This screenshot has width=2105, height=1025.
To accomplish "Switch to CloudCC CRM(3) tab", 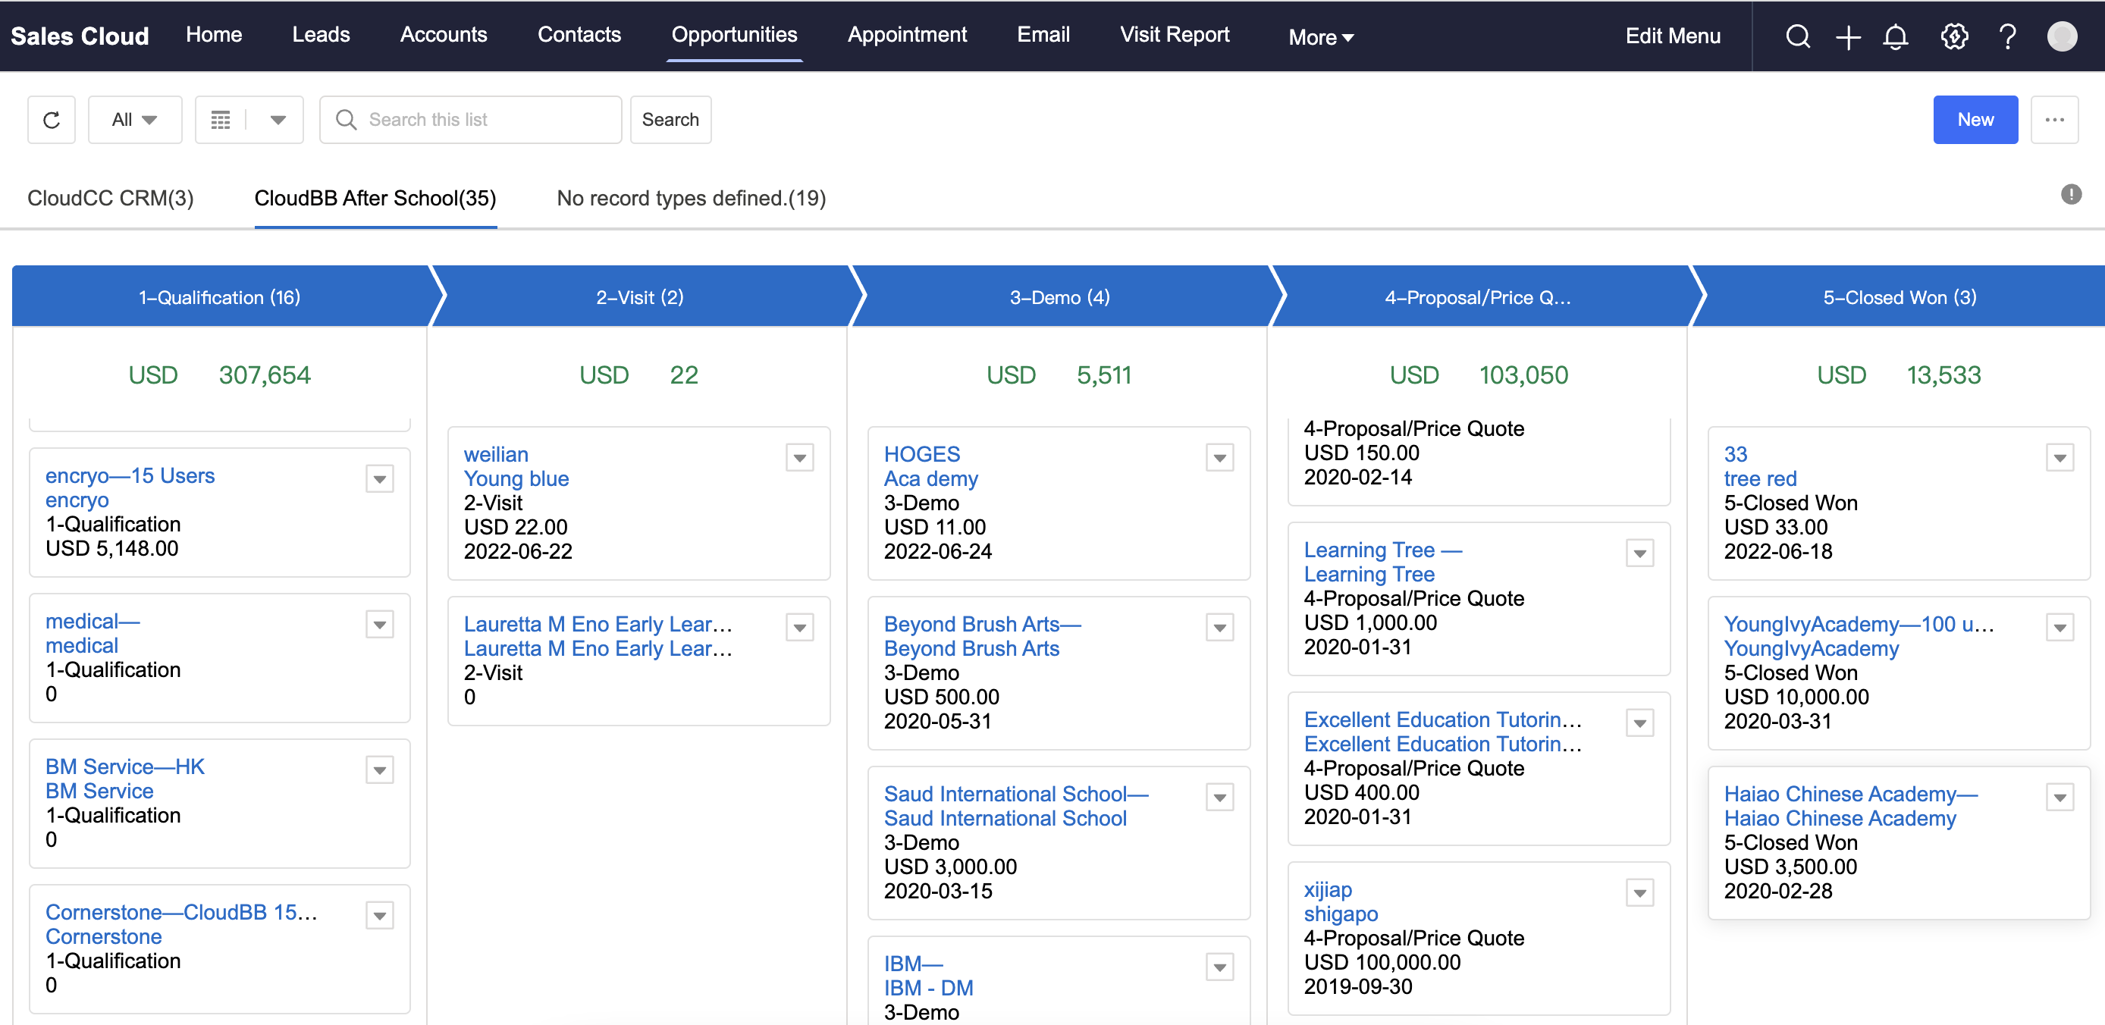I will (110, 199).
